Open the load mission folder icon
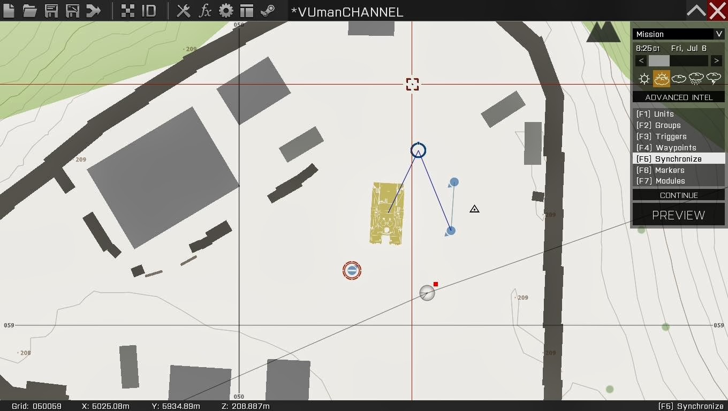 [x=29, y=11]
